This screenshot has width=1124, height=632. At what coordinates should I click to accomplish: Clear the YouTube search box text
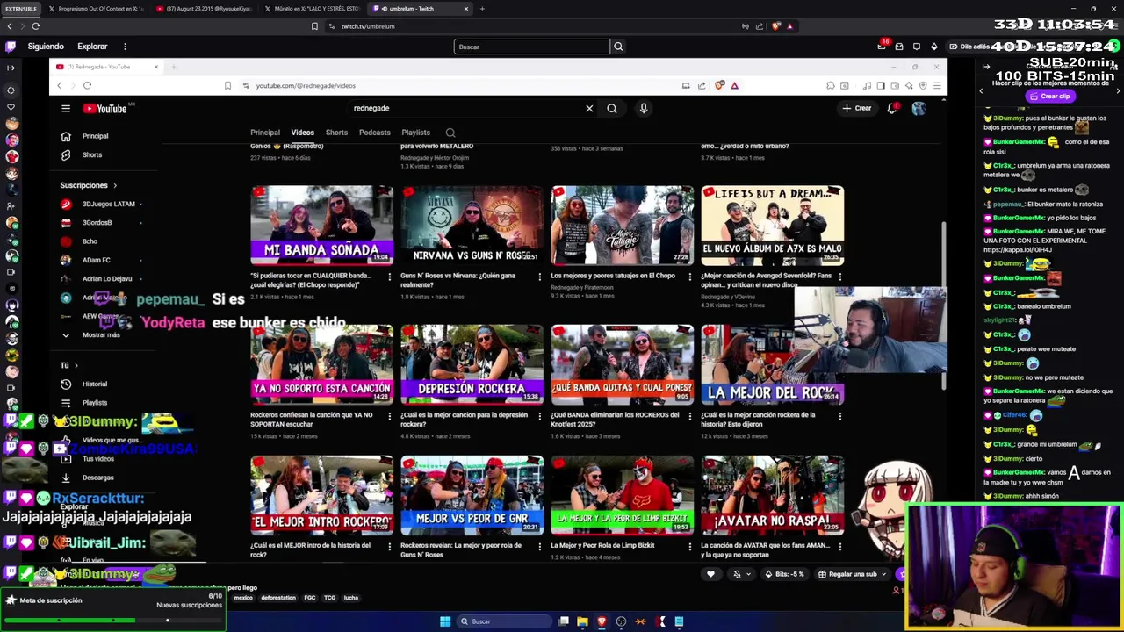pos(589,108)
